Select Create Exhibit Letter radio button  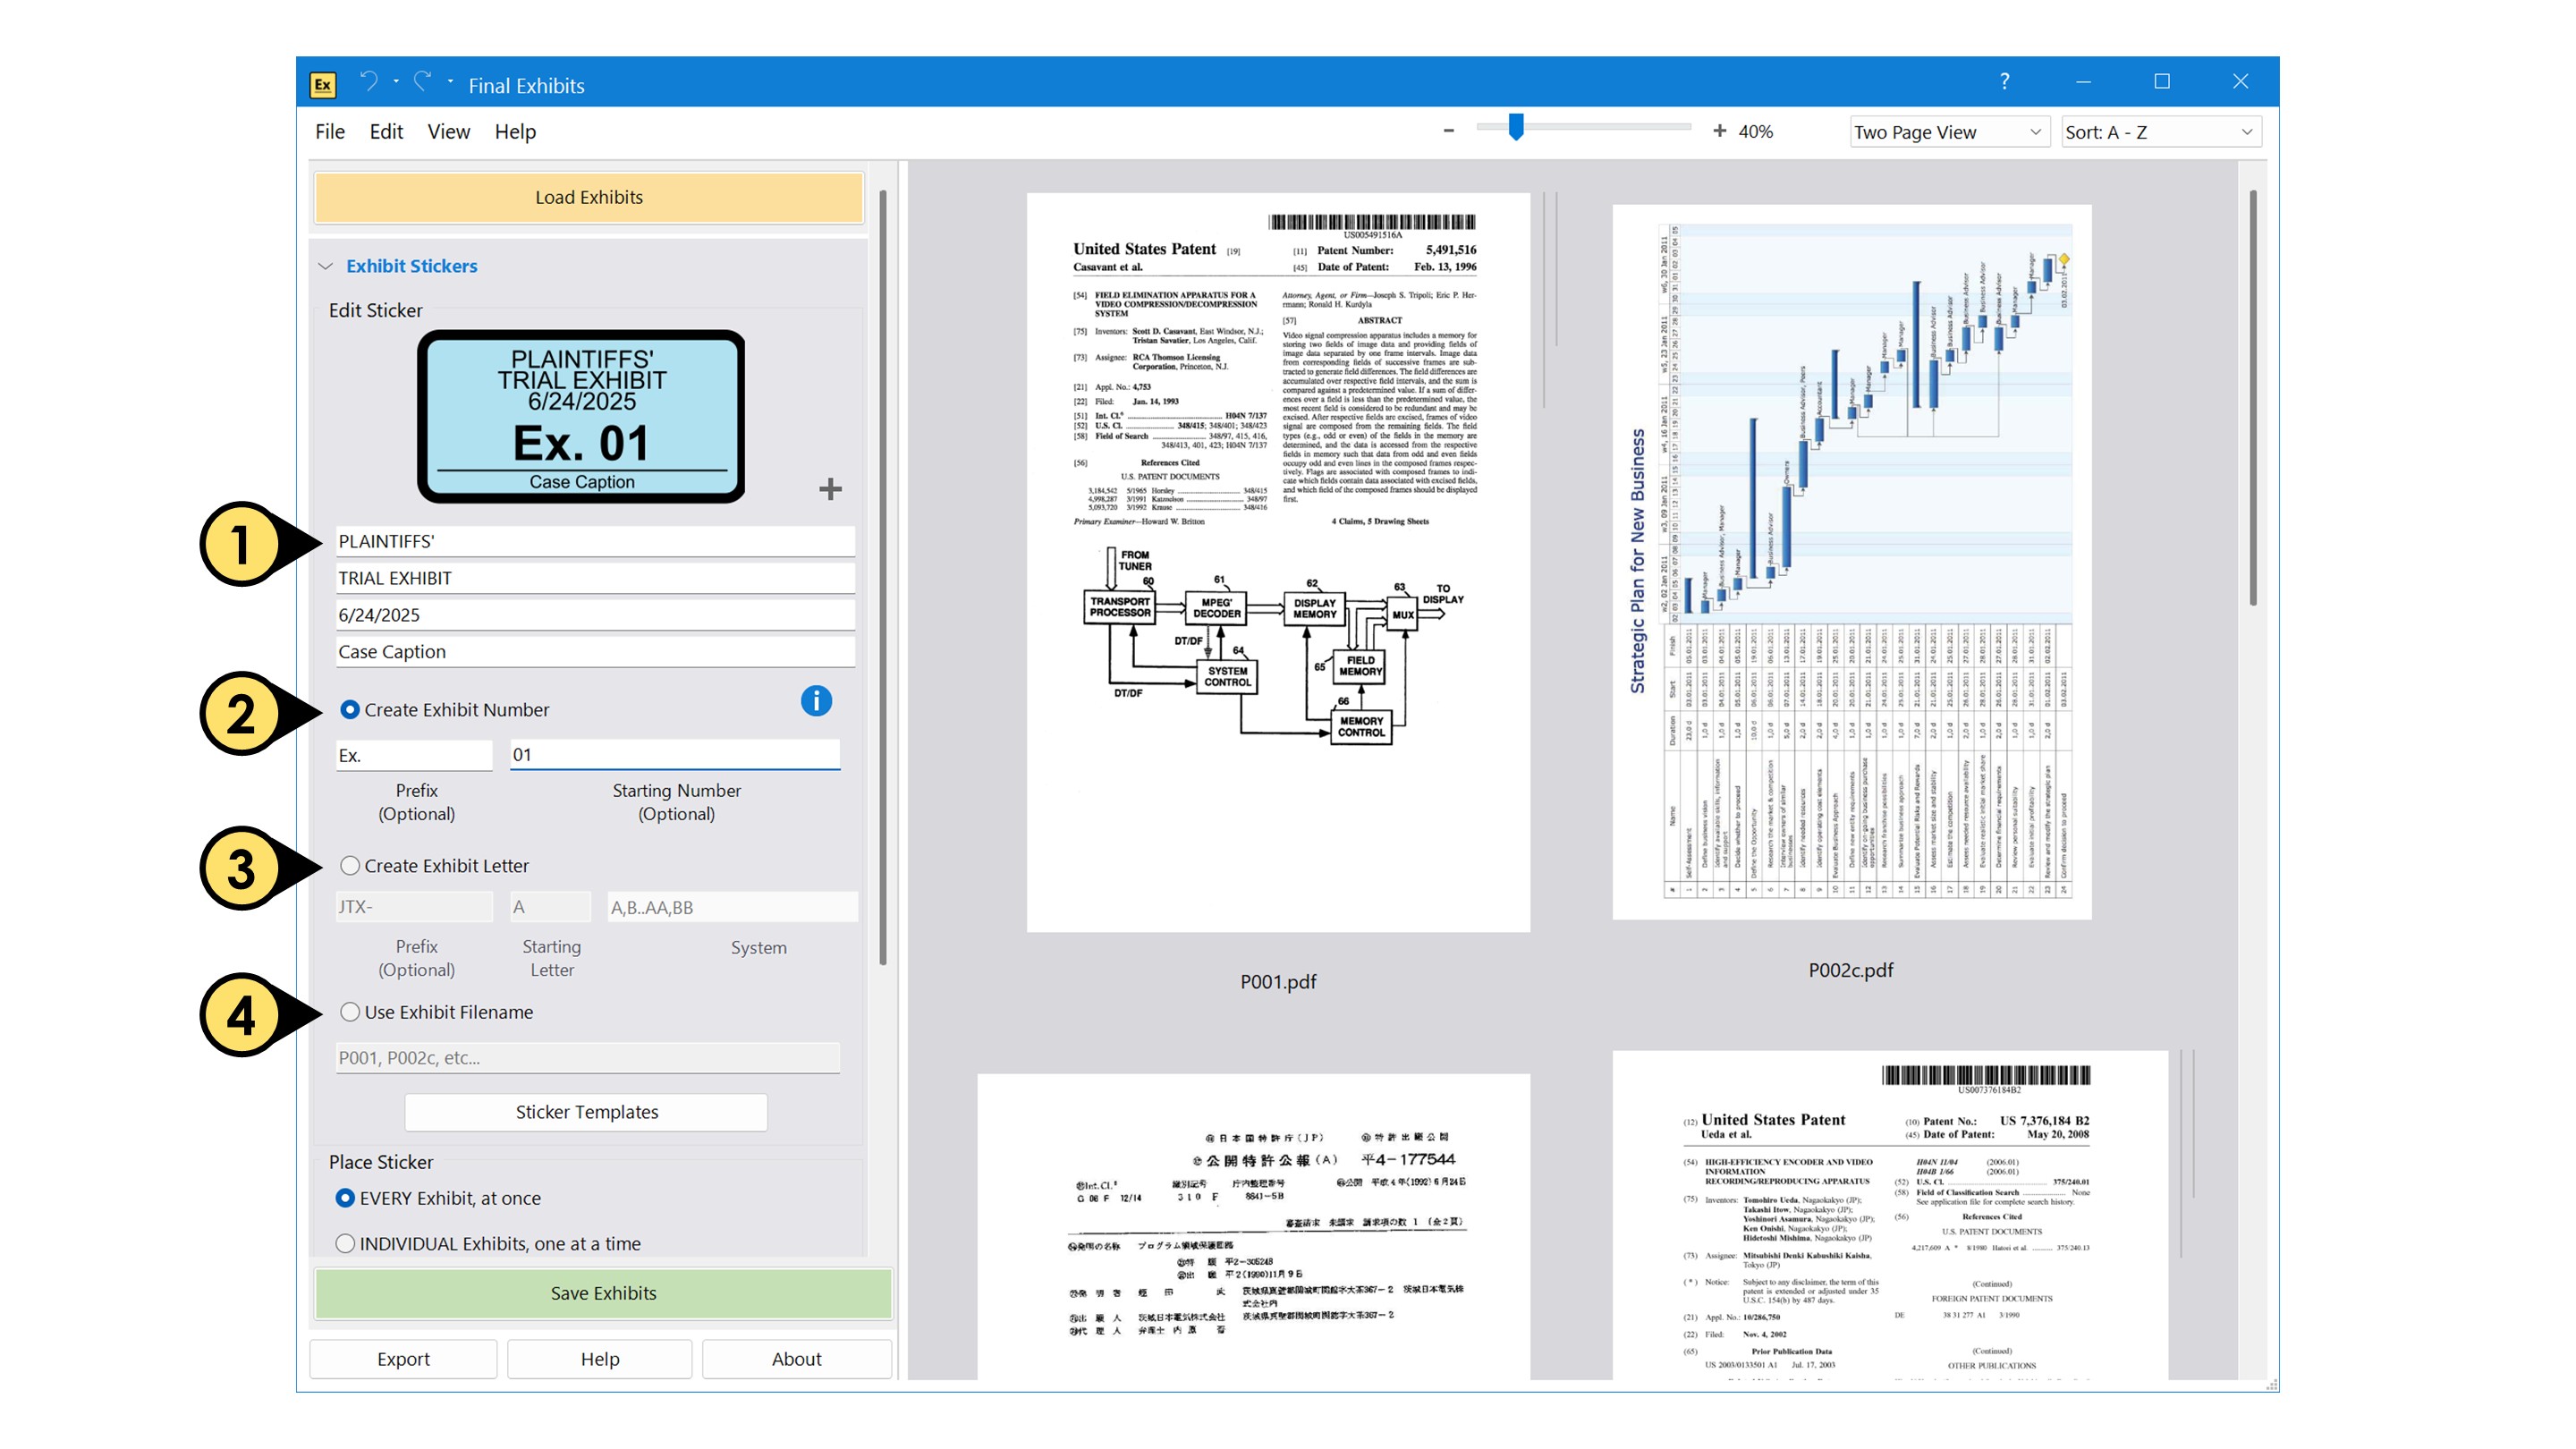[350, 865]
